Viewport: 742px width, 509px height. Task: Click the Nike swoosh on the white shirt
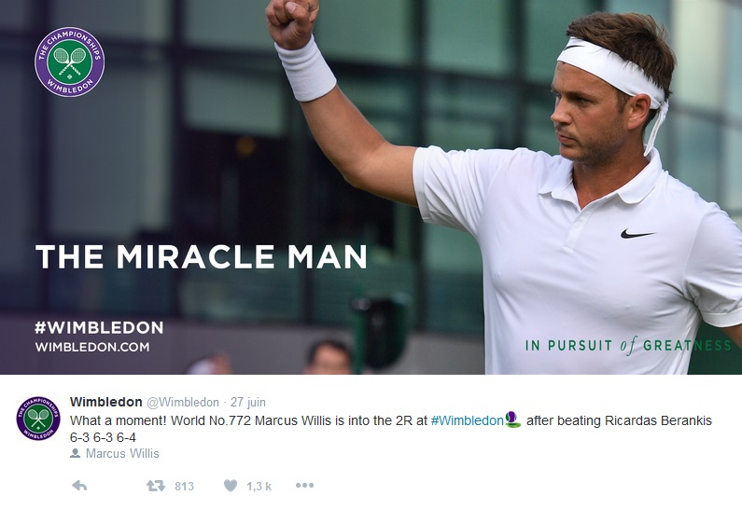[637, 233]
